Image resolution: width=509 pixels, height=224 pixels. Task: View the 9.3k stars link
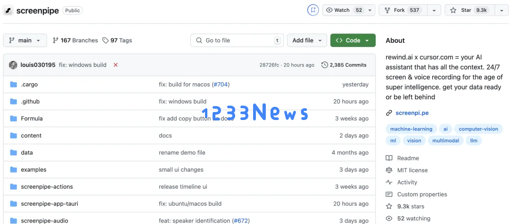click(x=405, y=207)
